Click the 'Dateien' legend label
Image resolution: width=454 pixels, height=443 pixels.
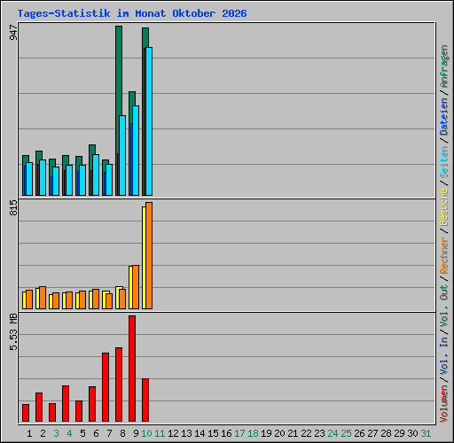pyautogui.click(x=444, y=117)
